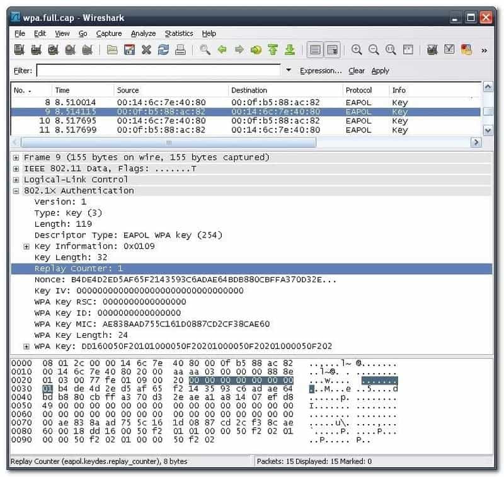This screenshot has width=504, height=477.
Task: Go to the first packet icon
Action: click(273, 50)
